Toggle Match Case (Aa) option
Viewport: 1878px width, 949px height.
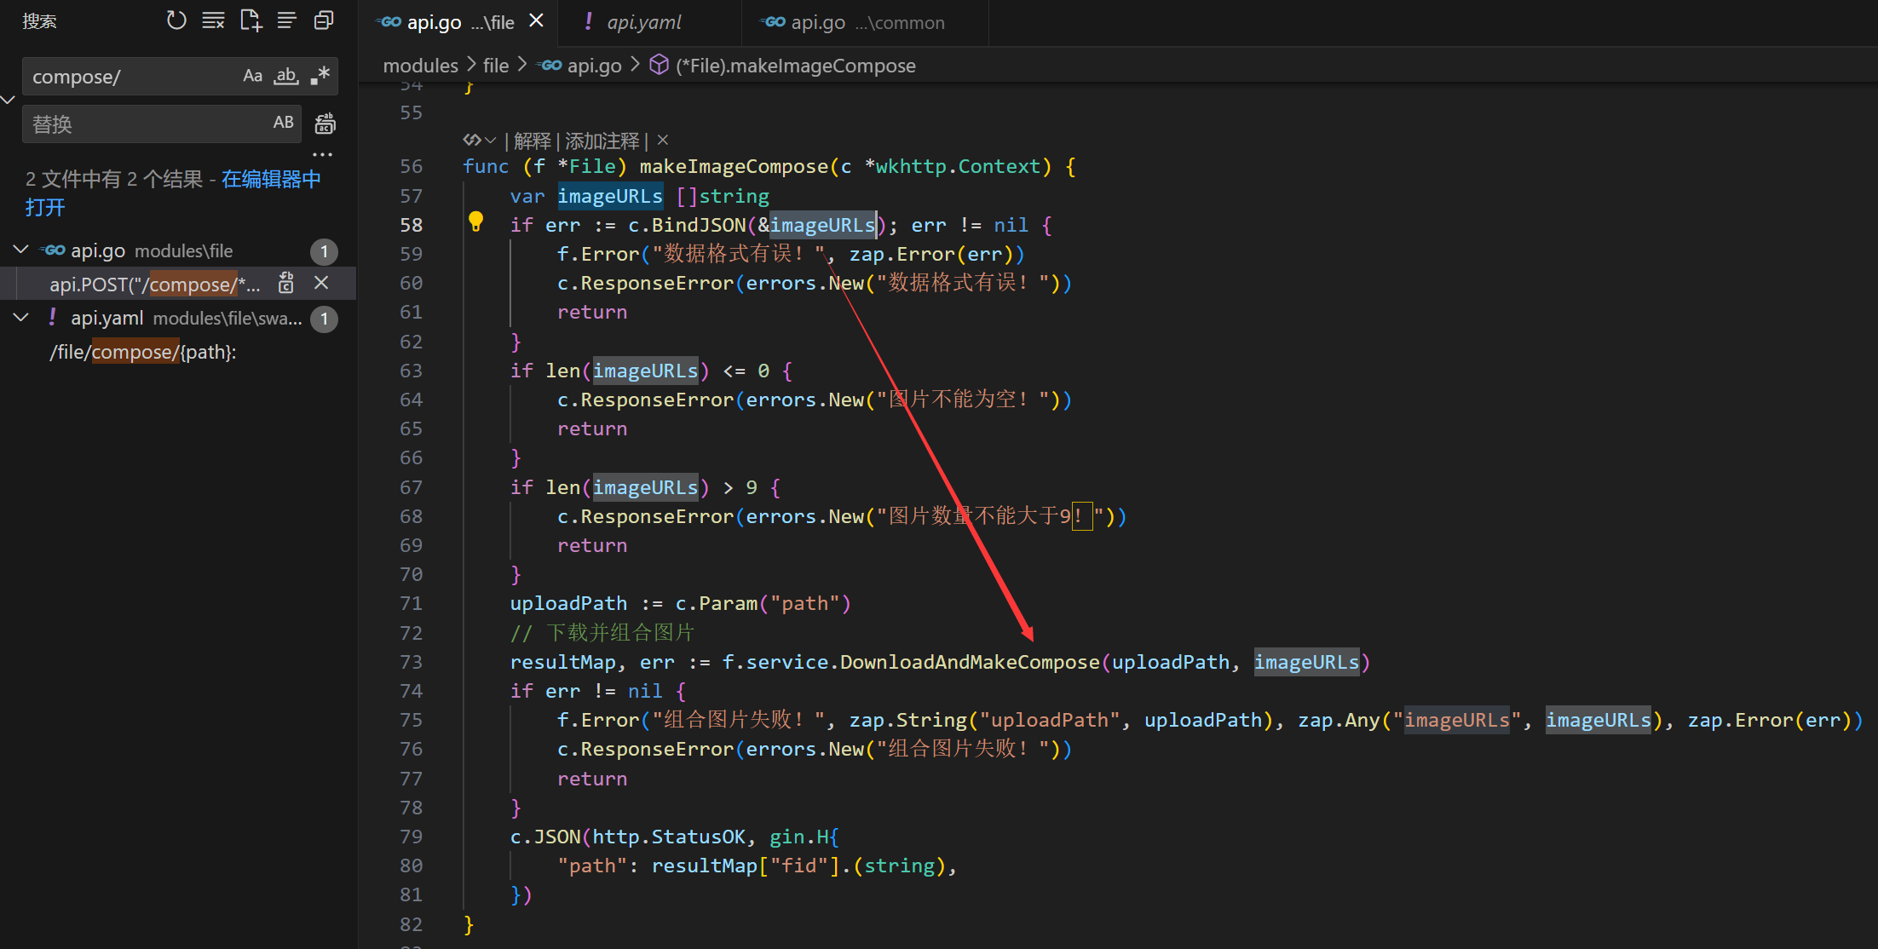point(252,76)
